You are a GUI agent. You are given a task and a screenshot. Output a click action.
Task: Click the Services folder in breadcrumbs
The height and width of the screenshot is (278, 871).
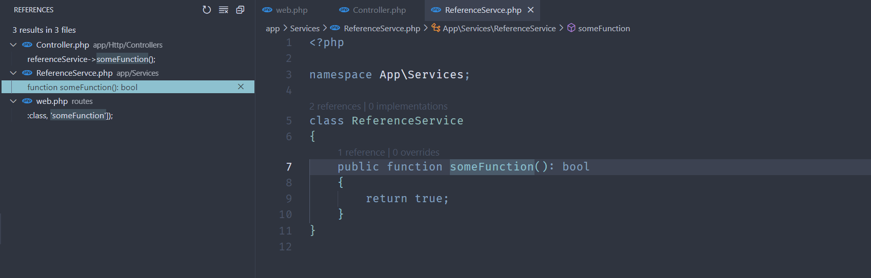coord(305,29)
